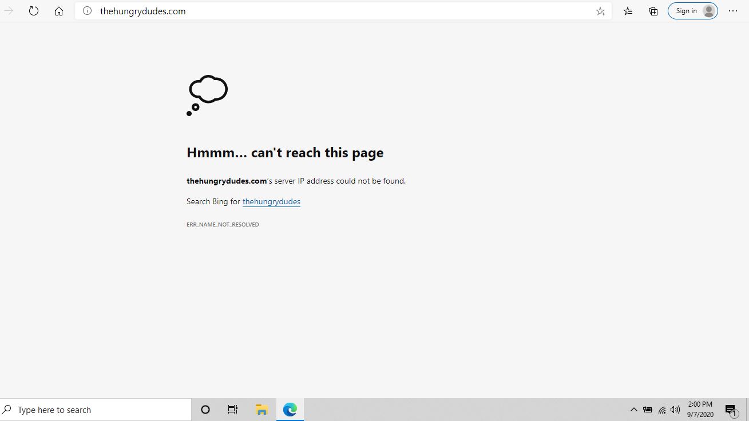Image resolution: width=749 pixels, height=421 pixels.
Task: Open Settings and more menu
Action: tap(733, 11)
